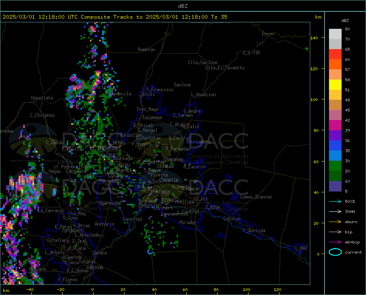Click the cyan 50YD arrow legend icon

tap(335, 201)
